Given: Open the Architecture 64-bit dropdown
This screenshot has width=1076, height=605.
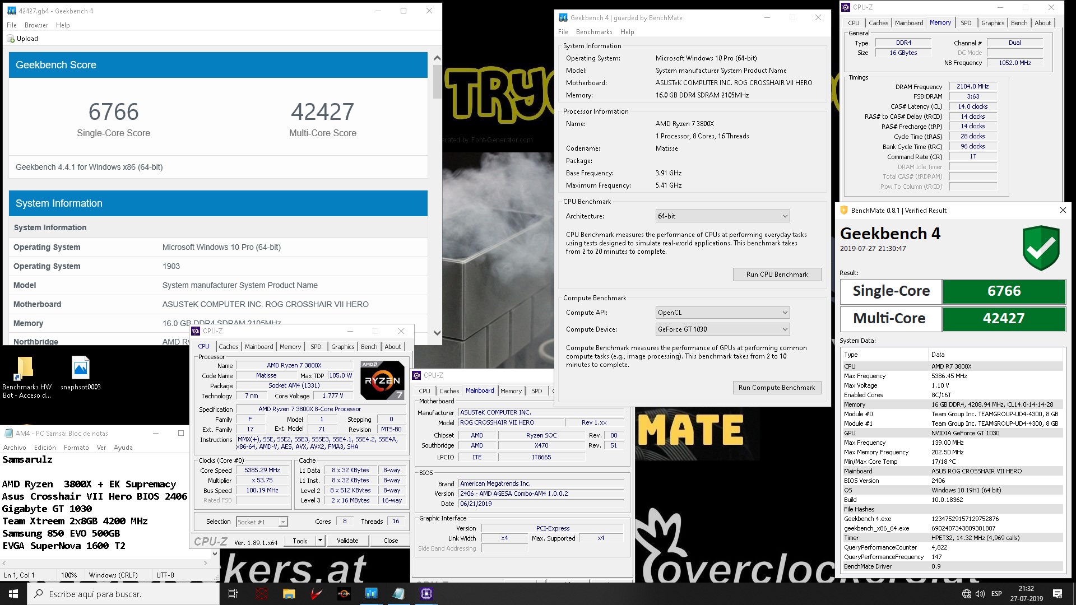Looking at the screenshot, I should tap(723, 216).
